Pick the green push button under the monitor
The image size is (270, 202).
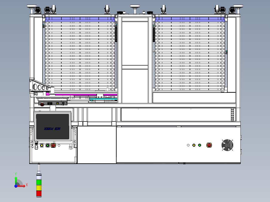coord(48,145)
